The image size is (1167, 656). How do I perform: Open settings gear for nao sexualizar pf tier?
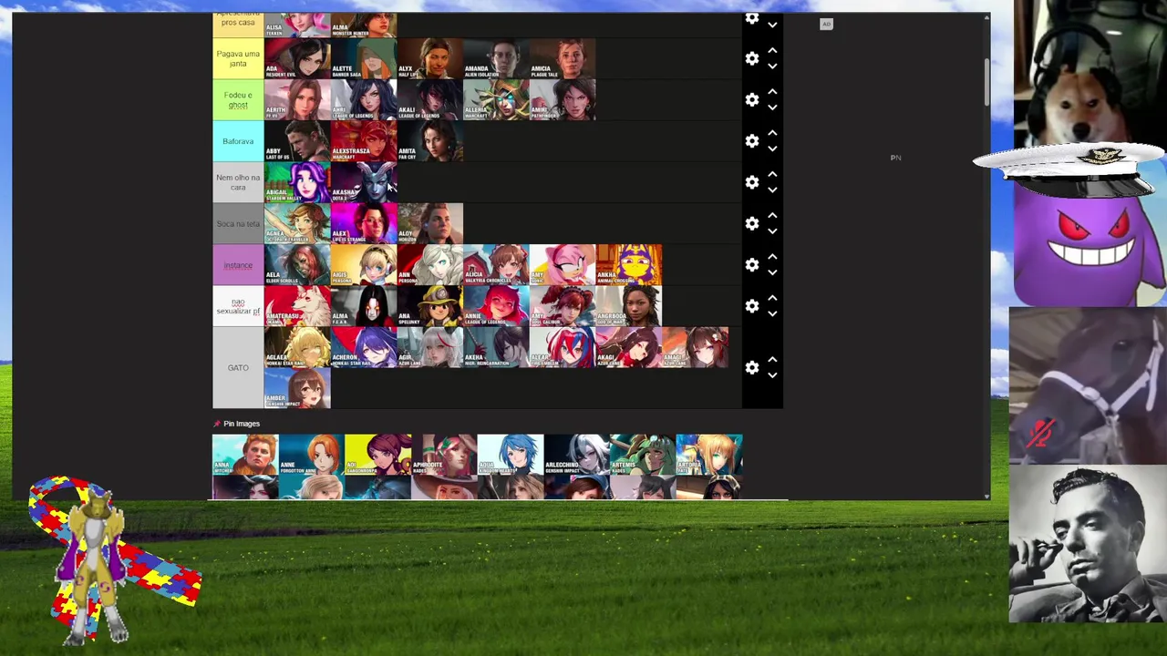752,305
